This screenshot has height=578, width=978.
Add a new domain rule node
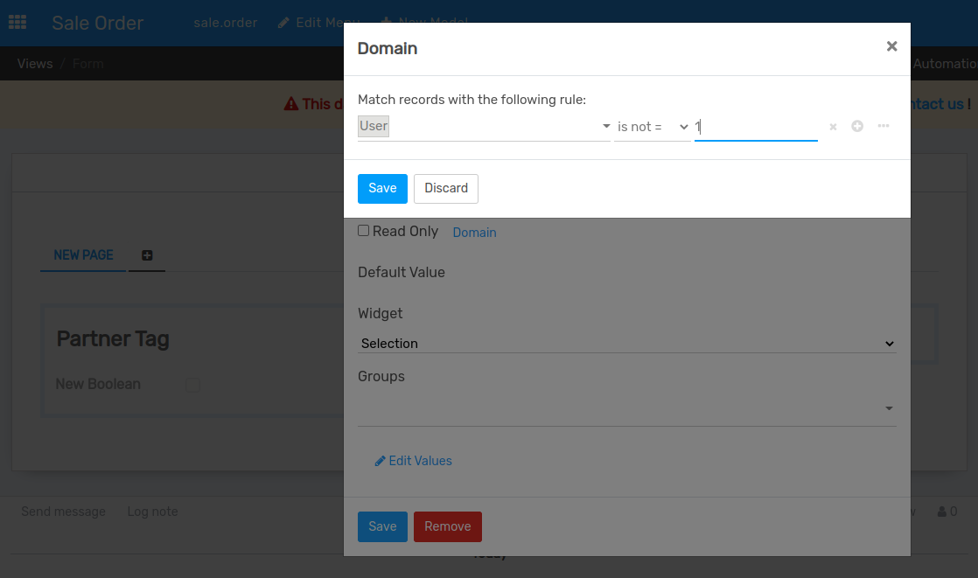(857, 126)
